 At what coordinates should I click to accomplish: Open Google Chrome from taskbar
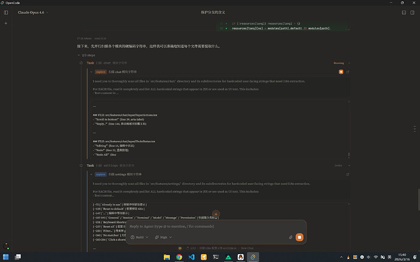point(179,257)
